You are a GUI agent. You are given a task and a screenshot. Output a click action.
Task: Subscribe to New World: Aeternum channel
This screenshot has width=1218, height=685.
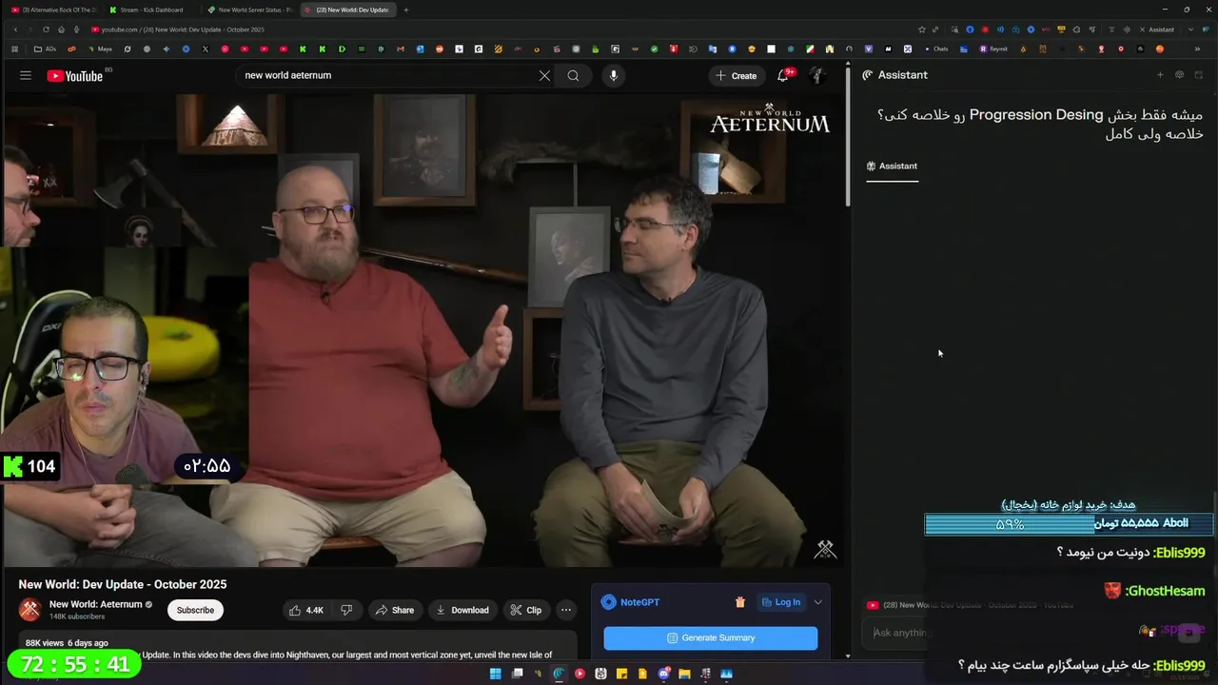point(195,610)
